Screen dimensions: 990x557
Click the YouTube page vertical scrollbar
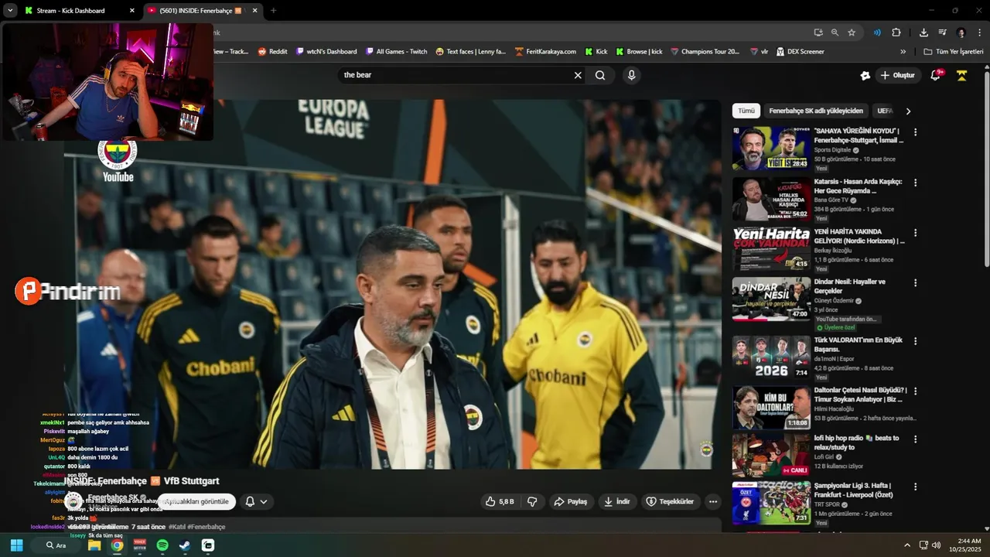(x=986, y=170)
